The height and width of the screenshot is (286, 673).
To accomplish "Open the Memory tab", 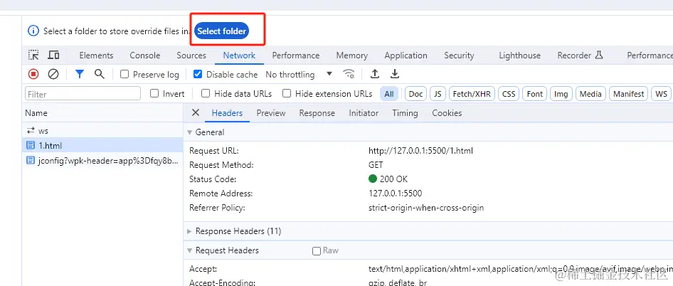I will (x=352, y=55).
